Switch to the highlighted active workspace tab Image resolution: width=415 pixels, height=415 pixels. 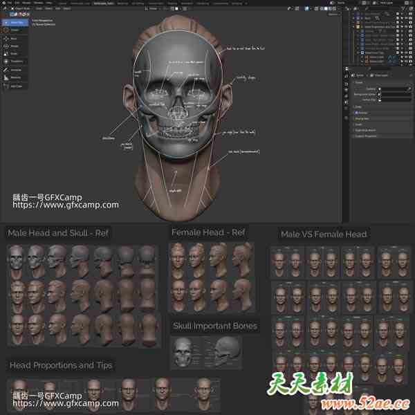104,3
